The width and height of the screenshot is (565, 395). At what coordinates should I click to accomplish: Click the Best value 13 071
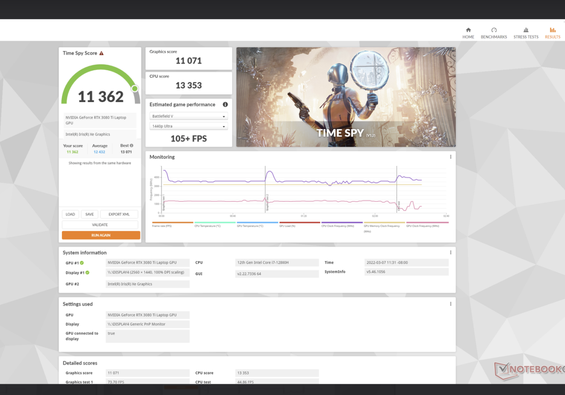point(126,152)
